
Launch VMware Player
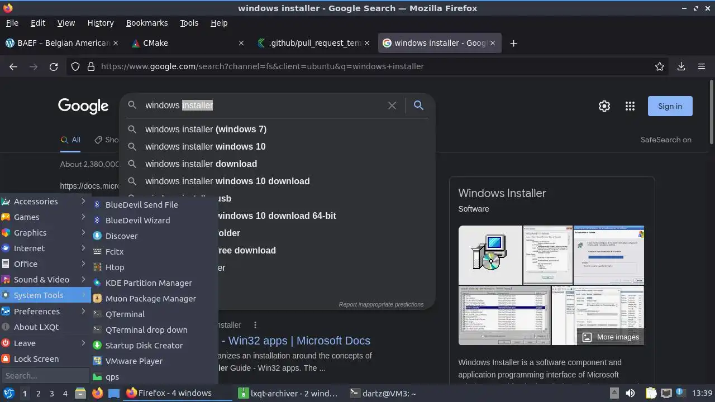(x=154, y=361)
